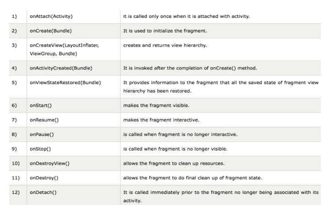Click row number 1) in the table
Image resolution: width=330 pixels, height=205 pixels.
click(13, 16)
